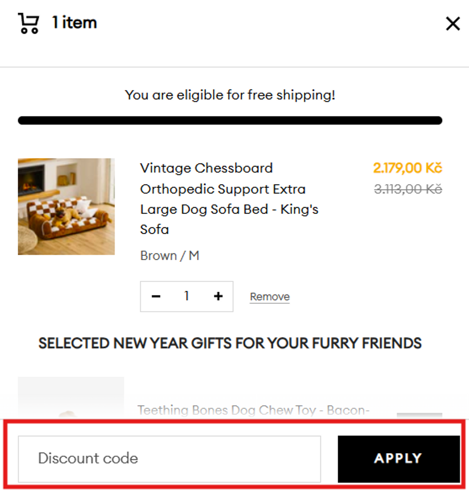Viewport: 469px width, 490px height.
Task: Click the Selected New Year Gifts heading
Action: 230,343
